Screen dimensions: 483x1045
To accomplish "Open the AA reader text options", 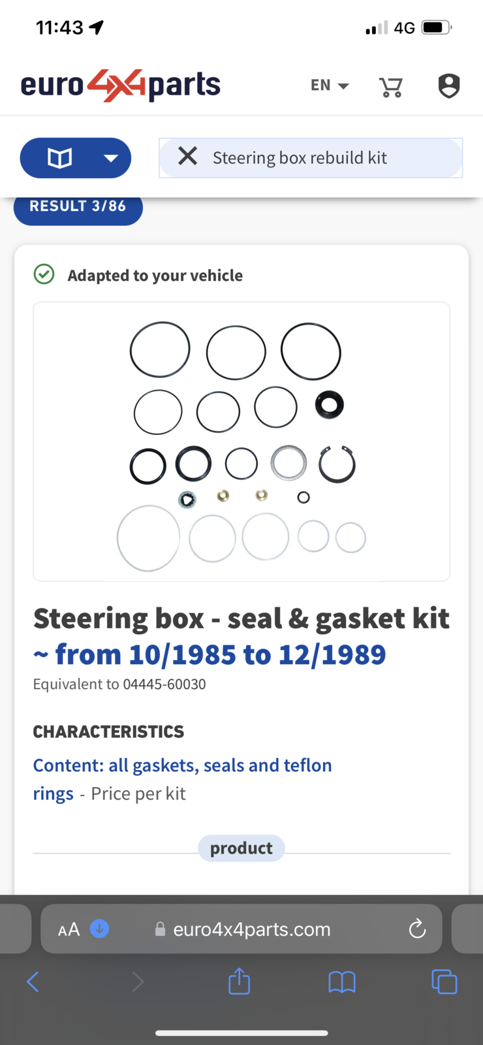I will 69,929.
